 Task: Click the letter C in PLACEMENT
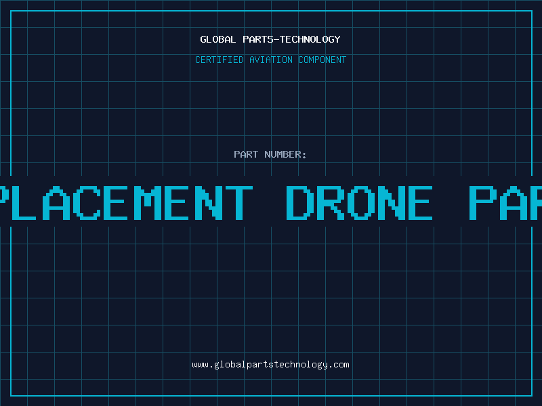point(87,203)
